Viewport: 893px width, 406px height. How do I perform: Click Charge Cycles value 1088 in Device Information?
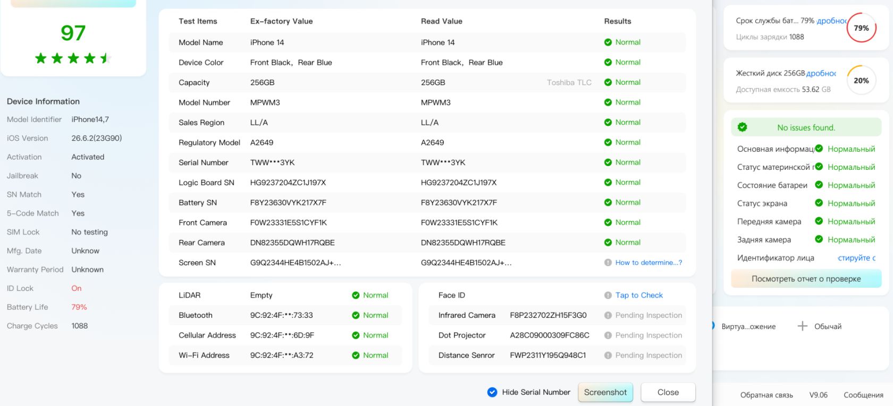[80, 326]
